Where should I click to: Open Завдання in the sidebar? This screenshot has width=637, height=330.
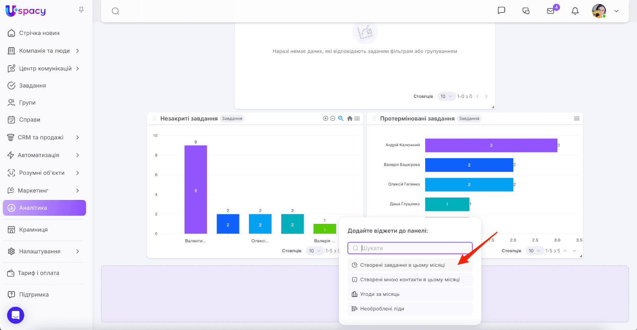pos(32,85)
